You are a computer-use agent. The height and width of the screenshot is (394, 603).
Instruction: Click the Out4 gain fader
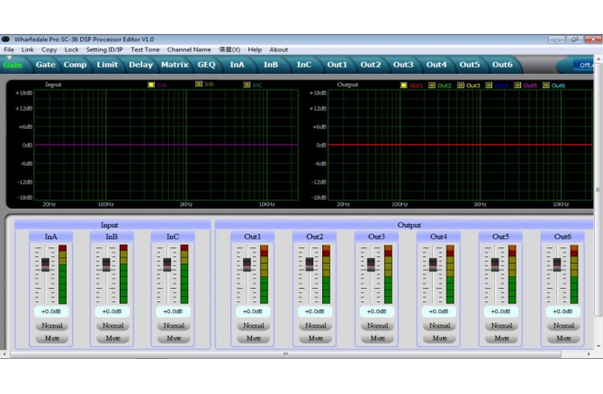click(433, 264)
